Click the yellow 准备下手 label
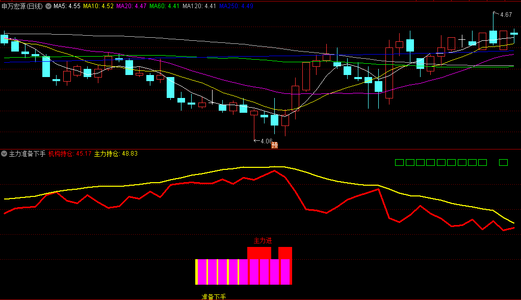The image size is (521, 300). (x=214, y=296)
